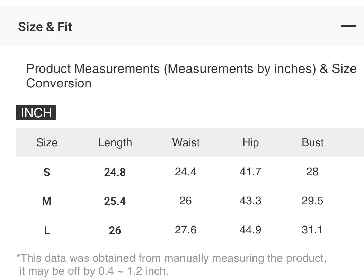
Task: Click the Size column header
Action: coord(47,142)
